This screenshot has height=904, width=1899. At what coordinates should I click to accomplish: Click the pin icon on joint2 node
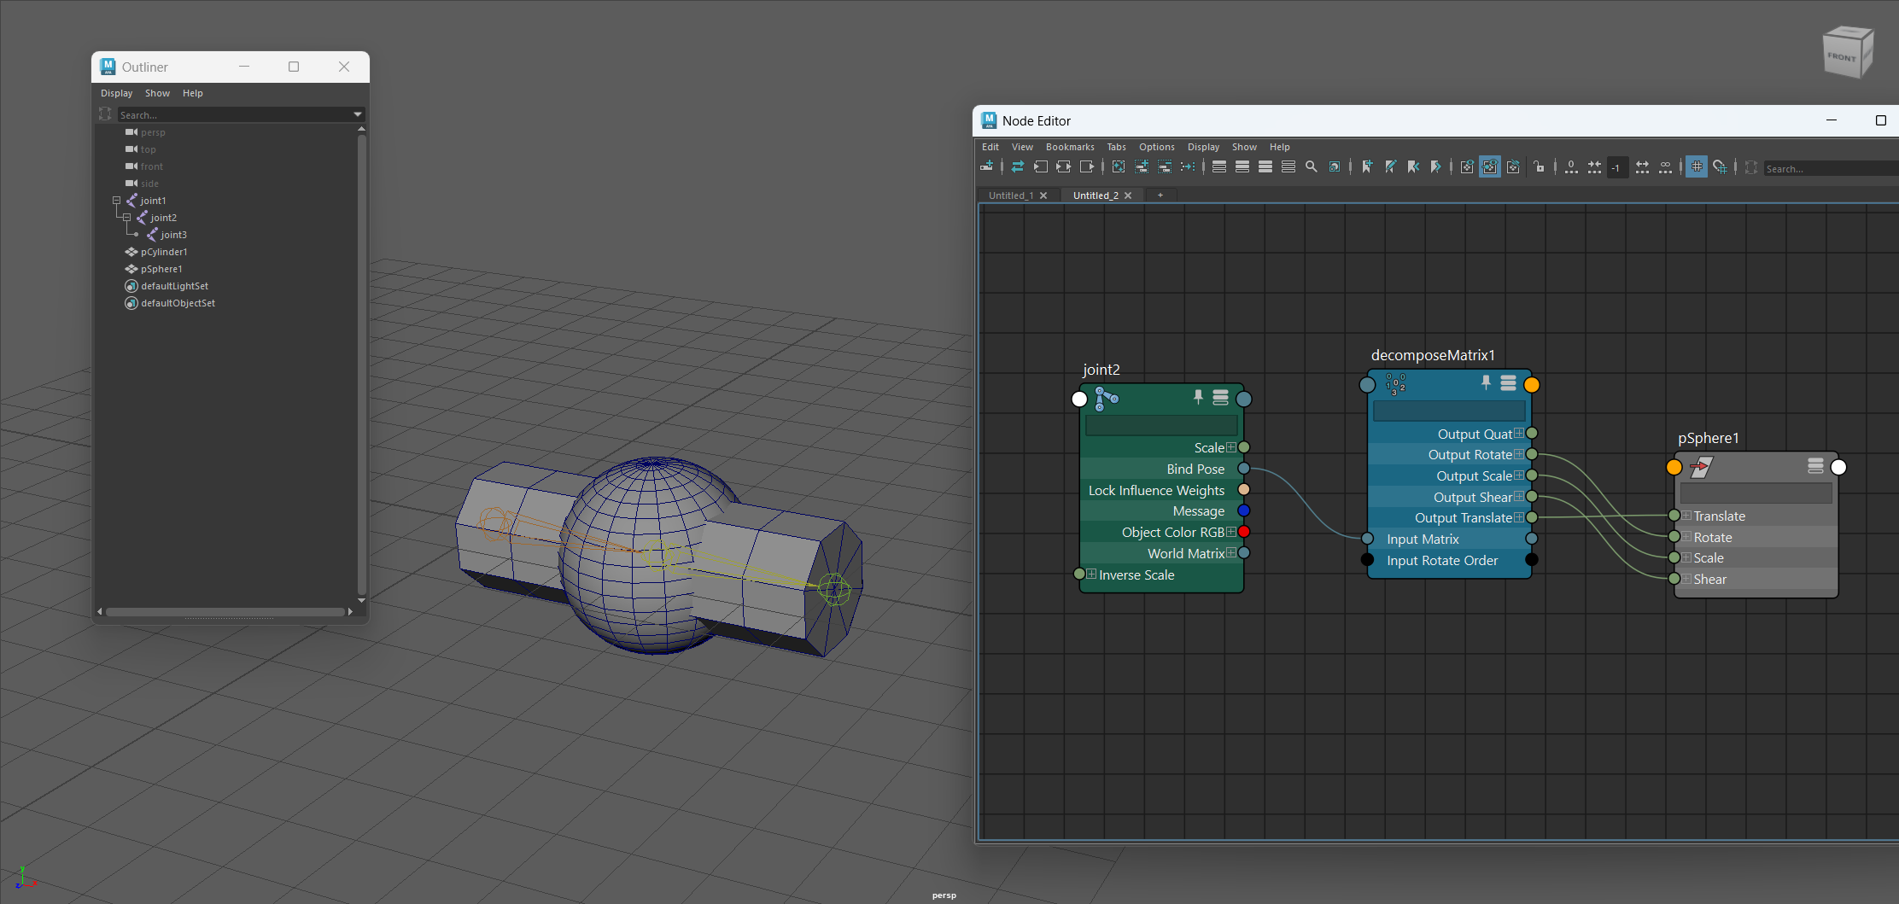(x=1198, y=397)
